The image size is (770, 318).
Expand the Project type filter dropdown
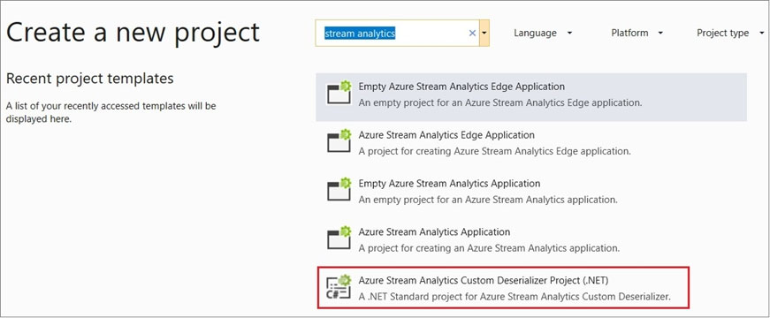(730, 33)
